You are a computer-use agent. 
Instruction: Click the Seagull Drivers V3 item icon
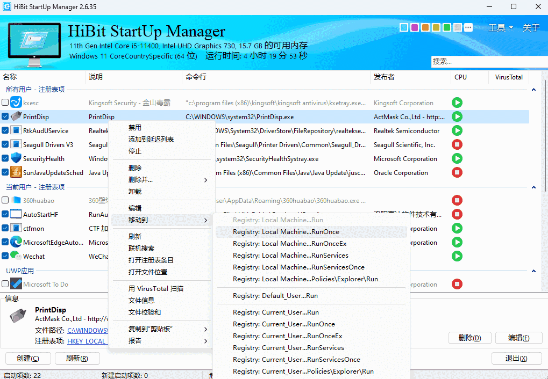point(15,144)
